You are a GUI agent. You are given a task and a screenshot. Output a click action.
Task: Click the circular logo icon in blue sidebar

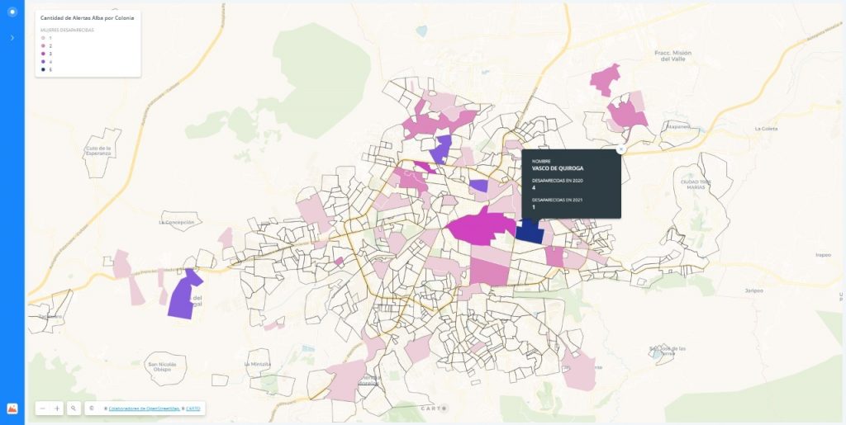coord(12,12)
